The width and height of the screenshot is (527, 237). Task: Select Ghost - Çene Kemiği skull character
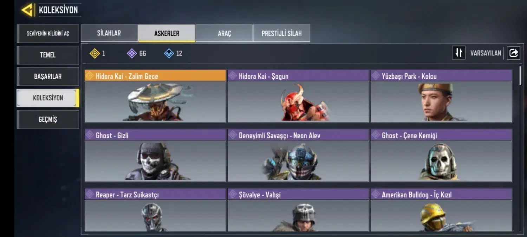click(x=441, y=155)
